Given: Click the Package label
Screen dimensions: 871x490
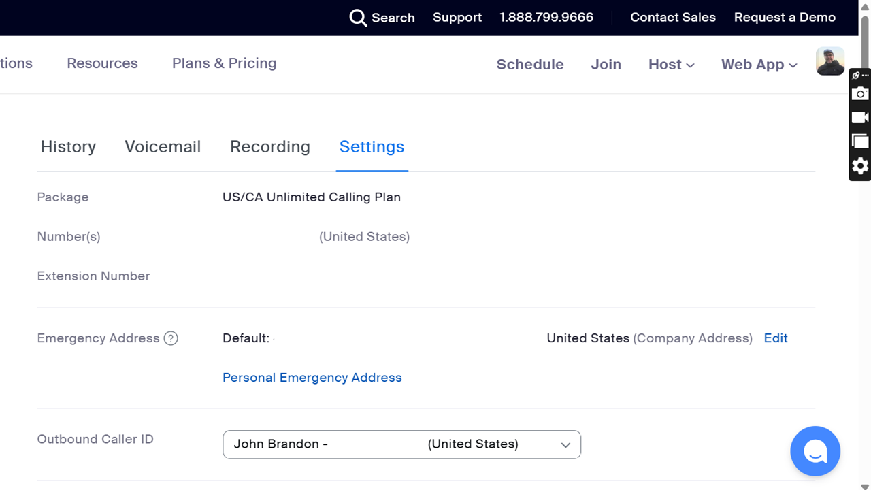Looking at the screenshot, I should pos(63,197).
